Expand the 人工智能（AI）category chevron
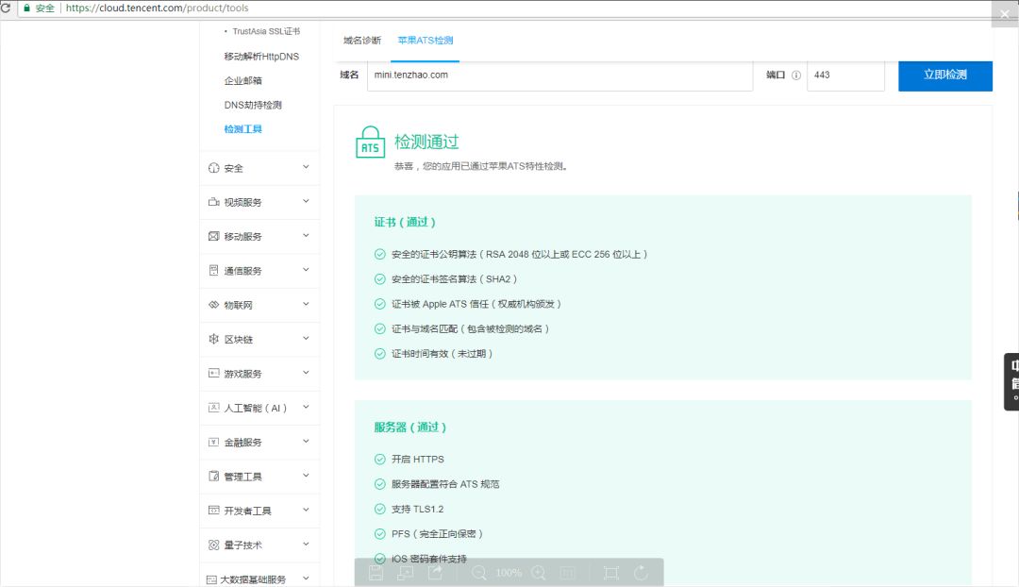The image size is (1019, 587). click(306, 407)
